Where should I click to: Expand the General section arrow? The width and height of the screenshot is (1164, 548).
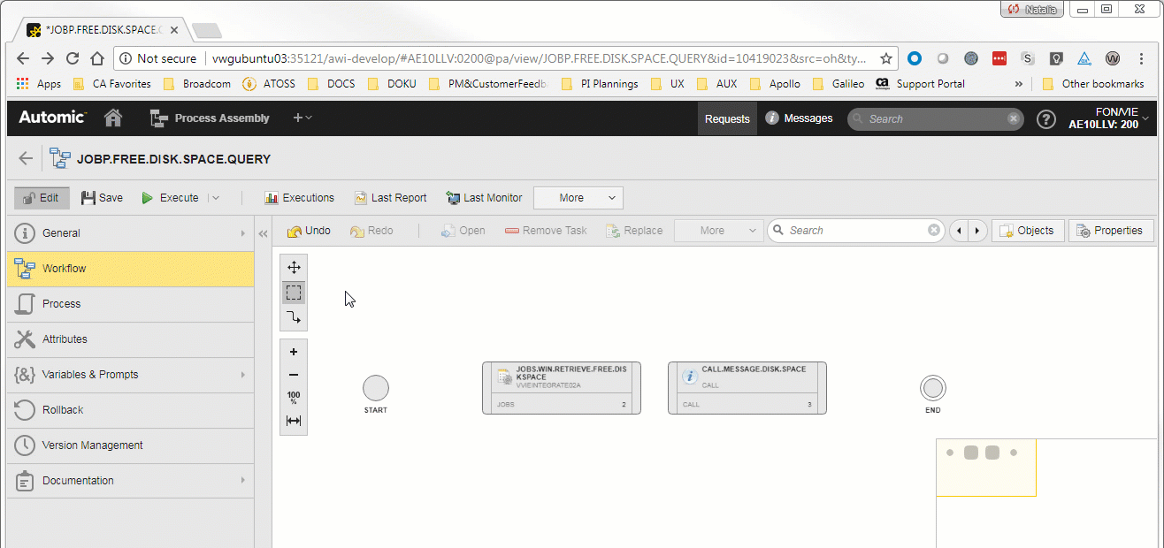coord(242,233)
